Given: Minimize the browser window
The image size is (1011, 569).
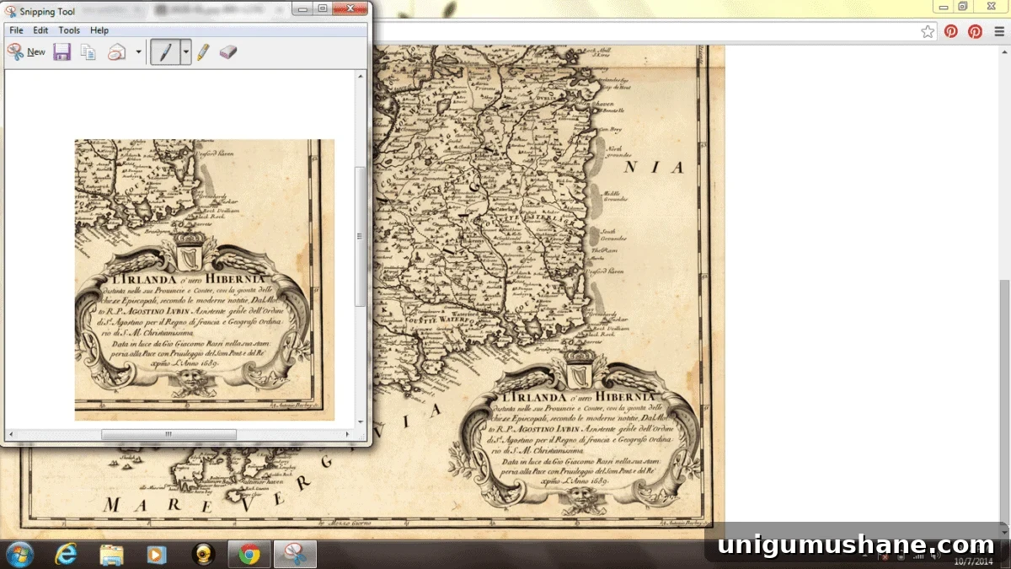Looking at the screenshot, I should coord(944,7).
